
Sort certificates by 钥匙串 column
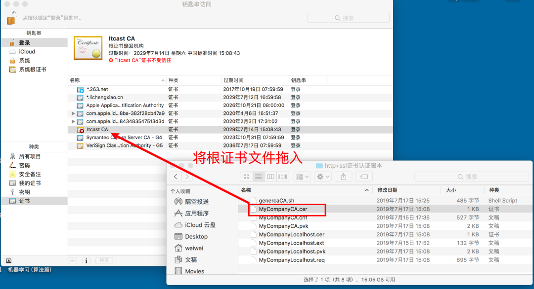[x=308, y=80]
